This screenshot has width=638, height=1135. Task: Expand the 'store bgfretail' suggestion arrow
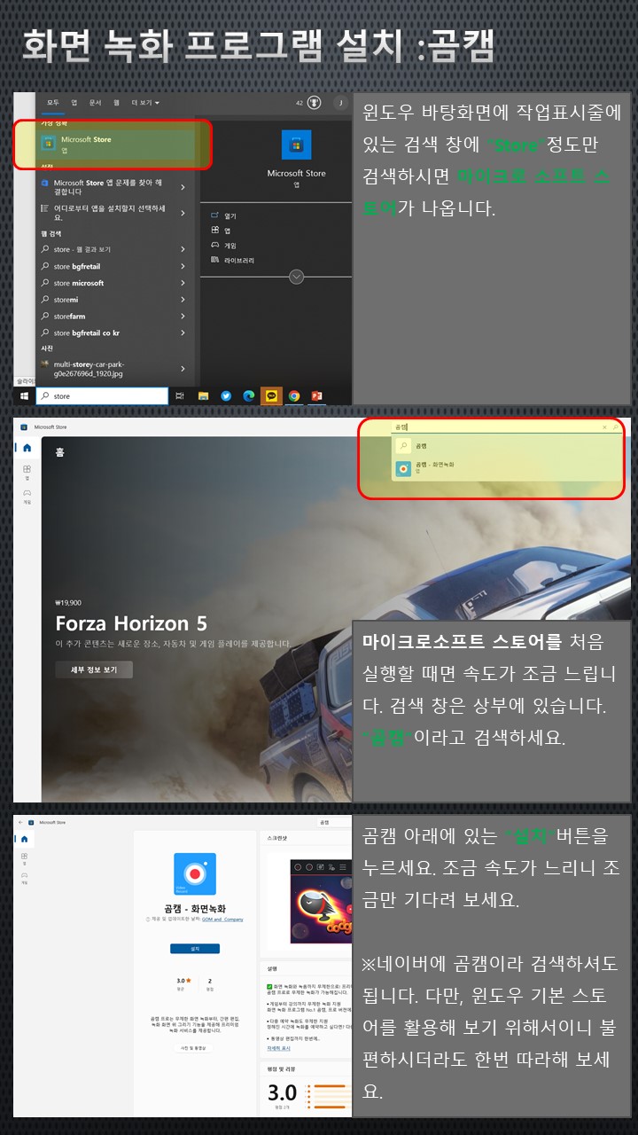(183, 266)
